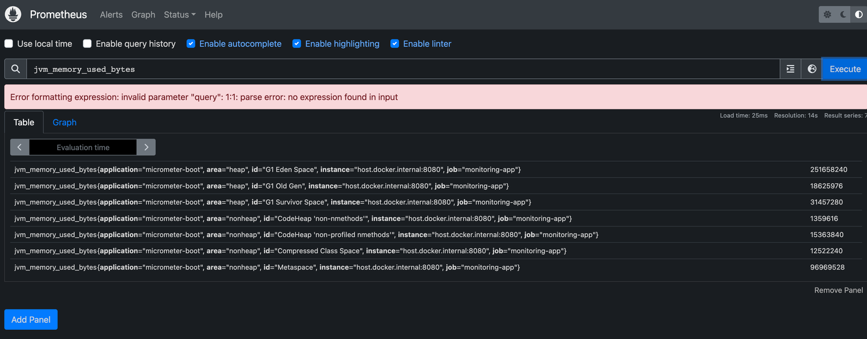Open the Alerts menu item
The width and height of the screenshot is (867, 339).
click(x=111, y=14)
